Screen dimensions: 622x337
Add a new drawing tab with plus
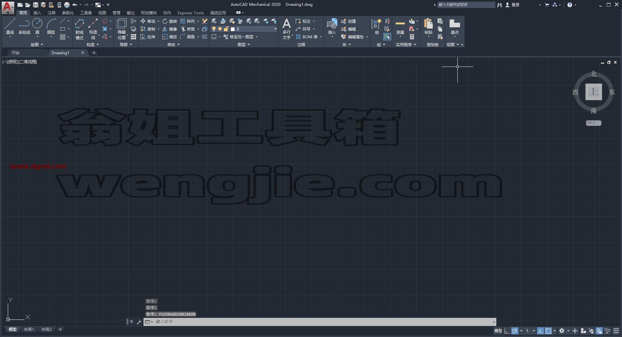pyautogui.click(x=94, y=53)
